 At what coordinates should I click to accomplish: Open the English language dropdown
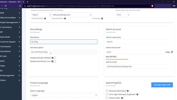coord(64,95)
